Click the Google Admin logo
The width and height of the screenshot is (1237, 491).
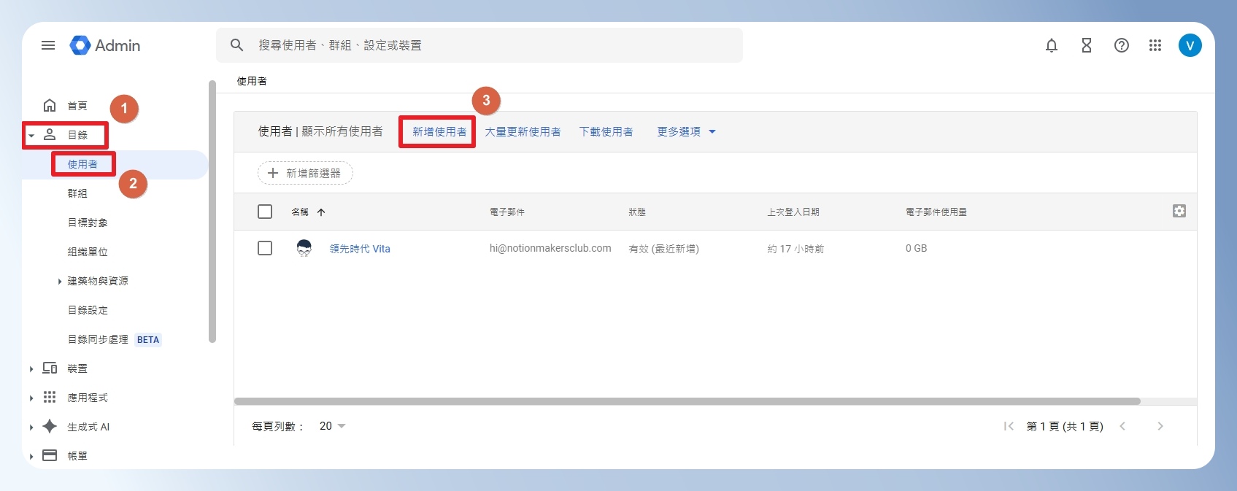coord(105,45)
